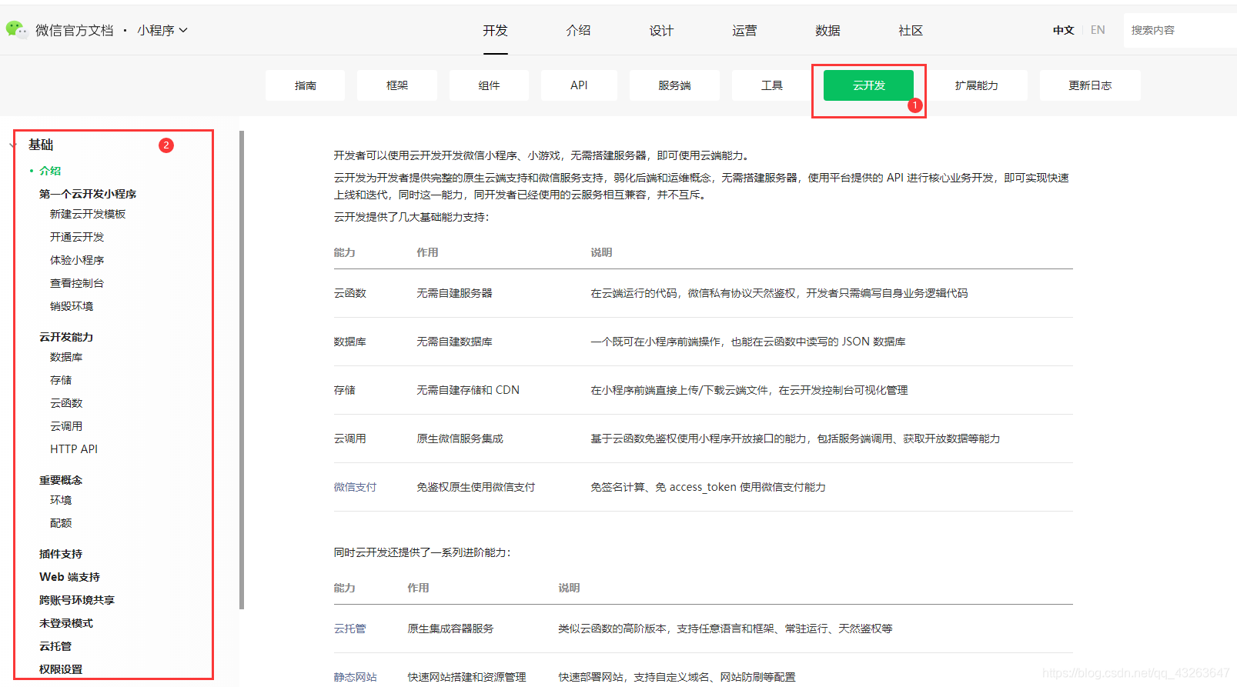Viewport: 1237px width, 687px height.
Task: Click 免鉴权原生使用微信支付 table cell
Action: 476,487
